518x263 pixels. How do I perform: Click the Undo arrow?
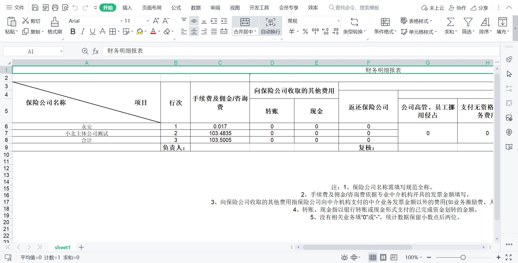(x=75, y=8)
